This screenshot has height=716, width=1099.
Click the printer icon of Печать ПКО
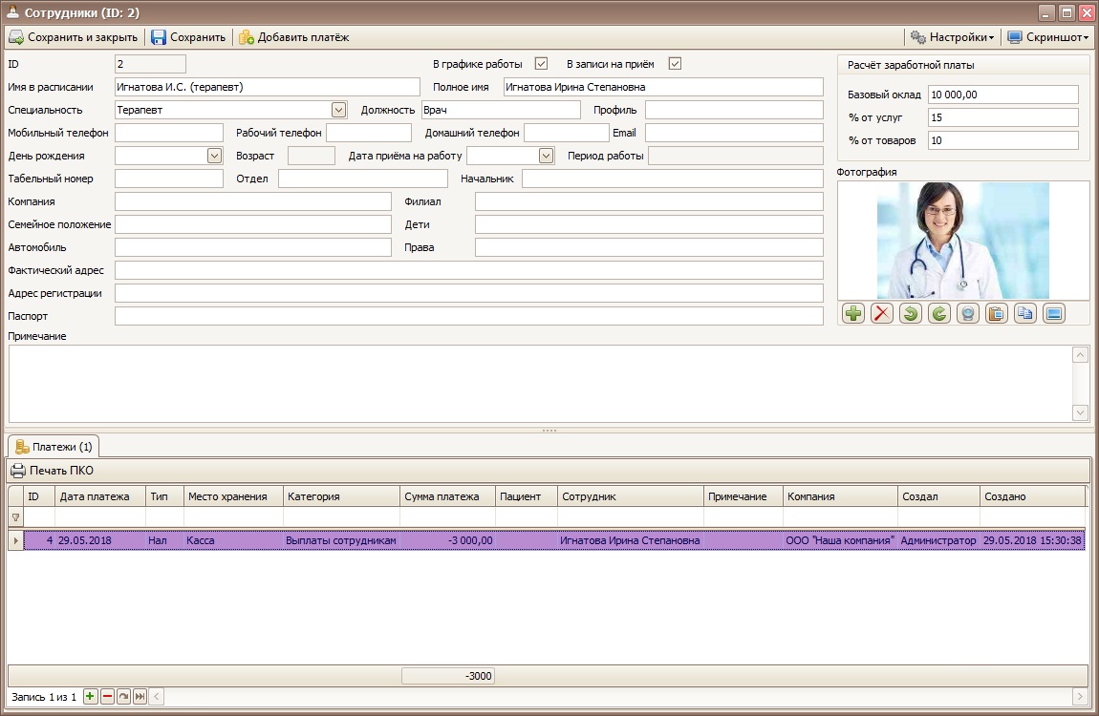[x=17, y=471]
